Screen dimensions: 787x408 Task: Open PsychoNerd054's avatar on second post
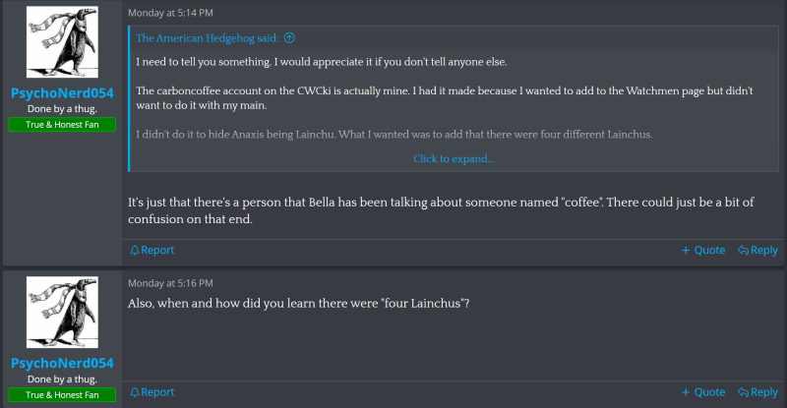tap(62, 313)
